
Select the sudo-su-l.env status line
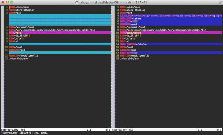point(56,130)
